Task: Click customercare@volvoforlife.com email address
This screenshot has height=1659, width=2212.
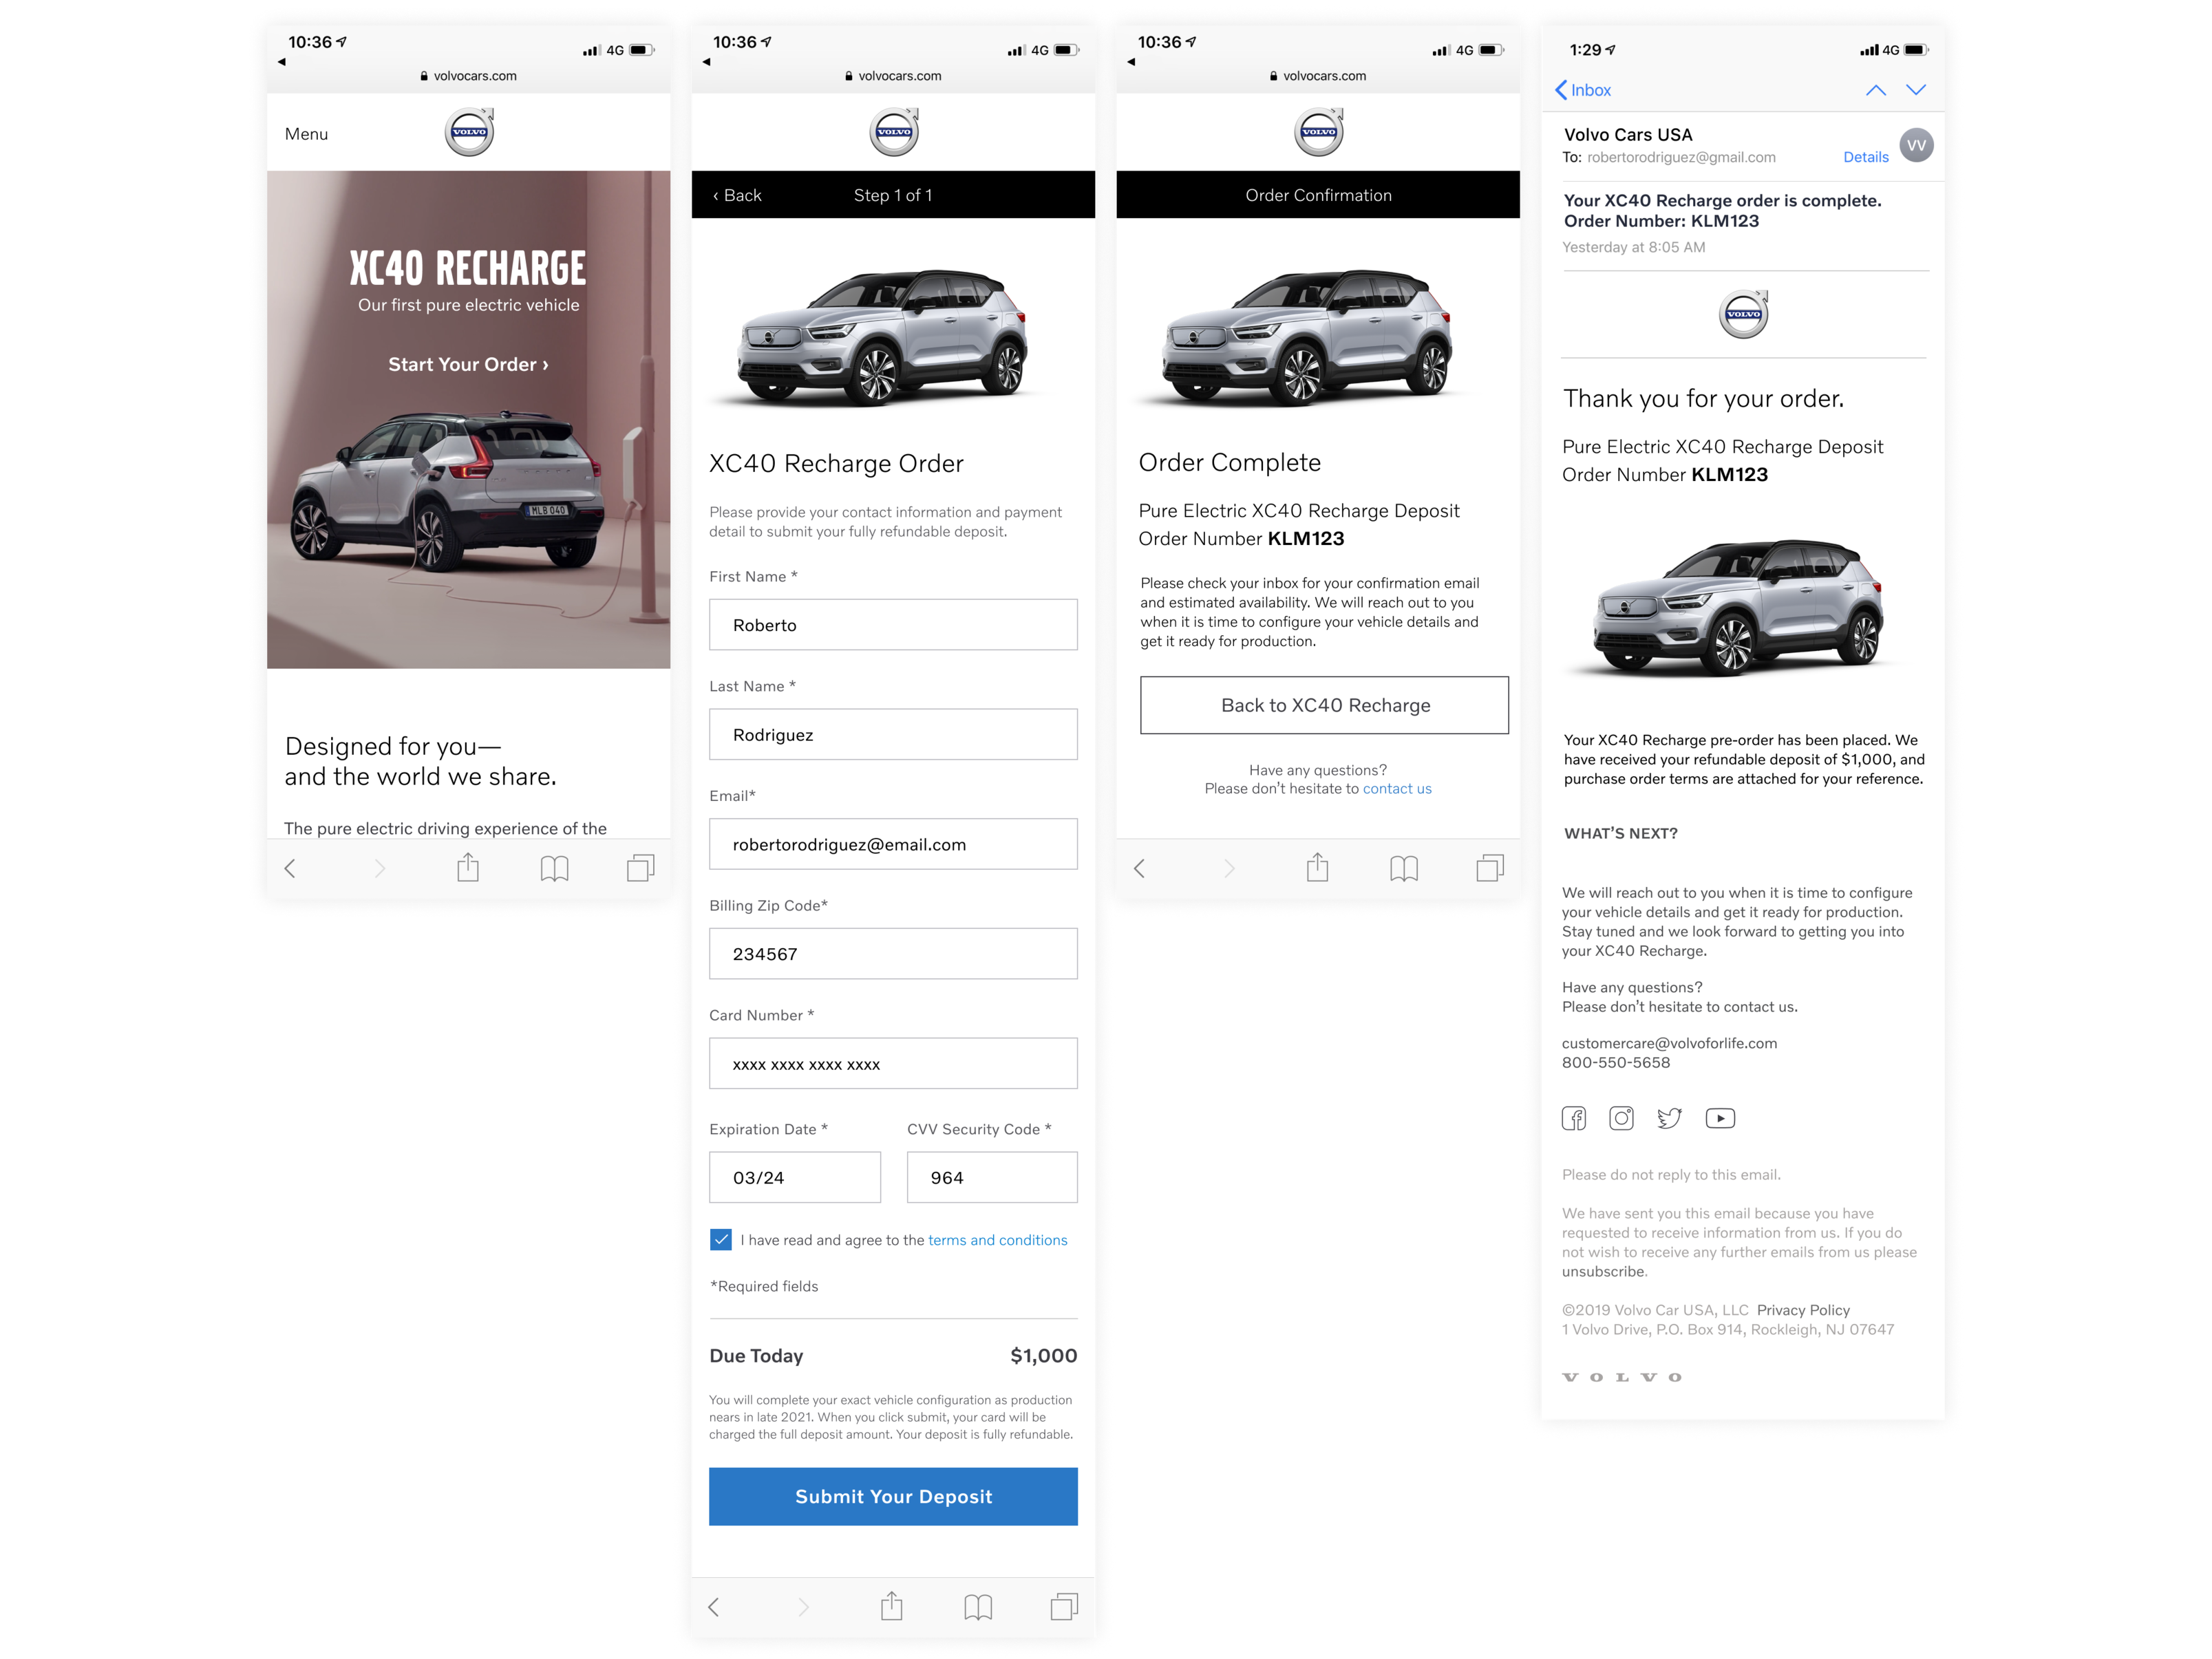Action: [1669, 1043]
